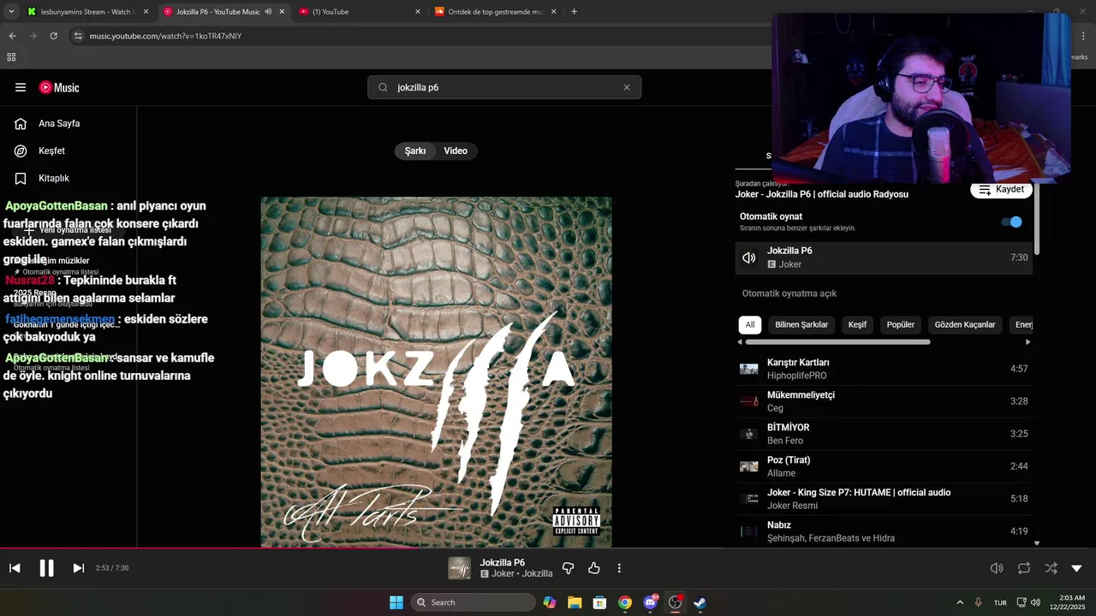Play Nabız by Şehinşah
Image resolution: width=1096 pixels, height=616 pixels.
click(884, 531)
